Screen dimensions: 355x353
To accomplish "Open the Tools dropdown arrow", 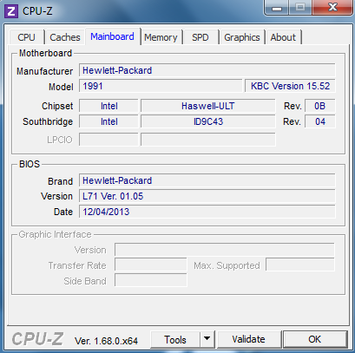I will [x=207, y=339].
